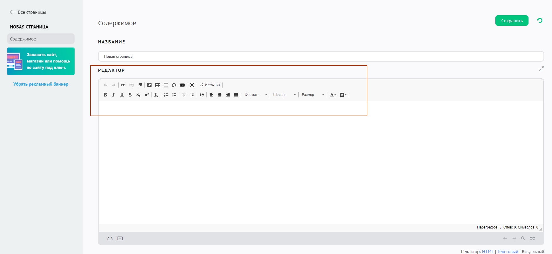
Task: Insert an anchor with the flag icon
Action: point(140,85)
